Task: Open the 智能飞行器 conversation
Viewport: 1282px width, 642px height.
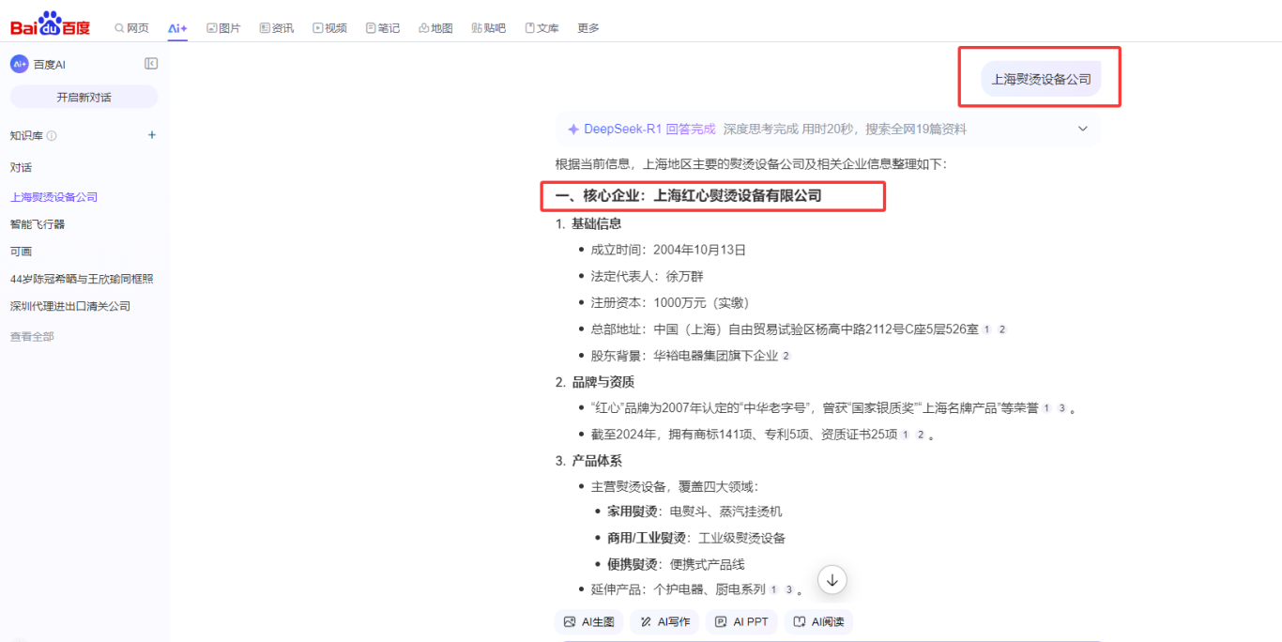Action: [x=38, y=224]
